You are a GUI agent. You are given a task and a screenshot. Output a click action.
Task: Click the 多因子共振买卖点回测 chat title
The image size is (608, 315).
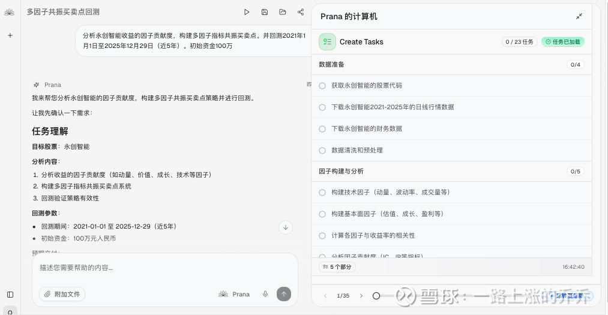pos(63,12)
